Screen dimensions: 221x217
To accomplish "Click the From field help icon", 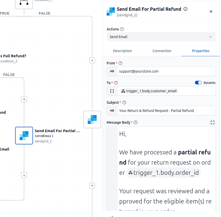I will [120, 63].
